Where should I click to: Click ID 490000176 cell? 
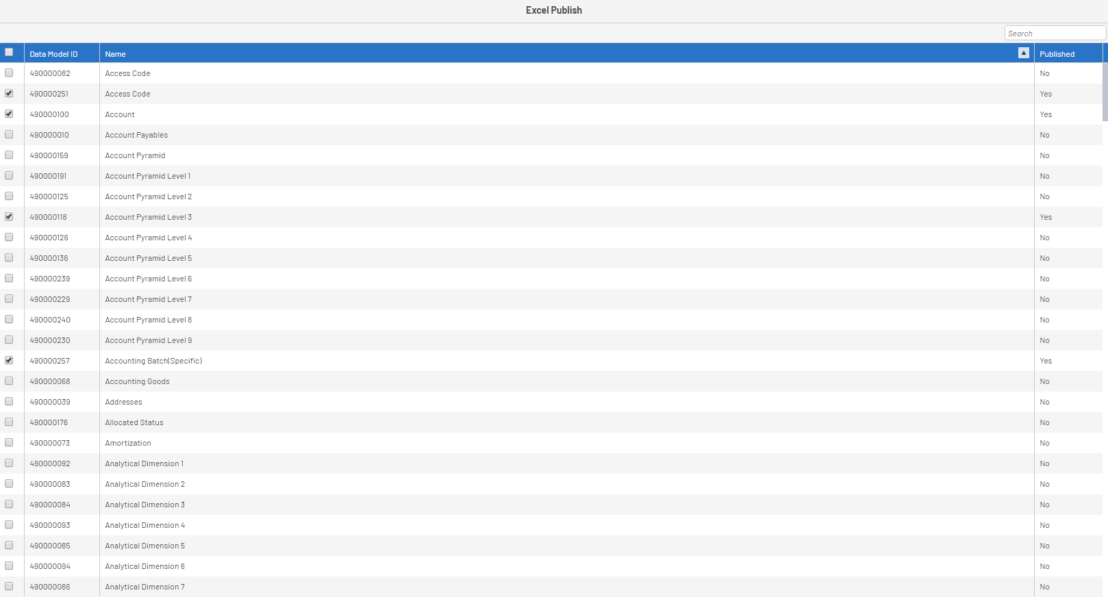[49, 422]
